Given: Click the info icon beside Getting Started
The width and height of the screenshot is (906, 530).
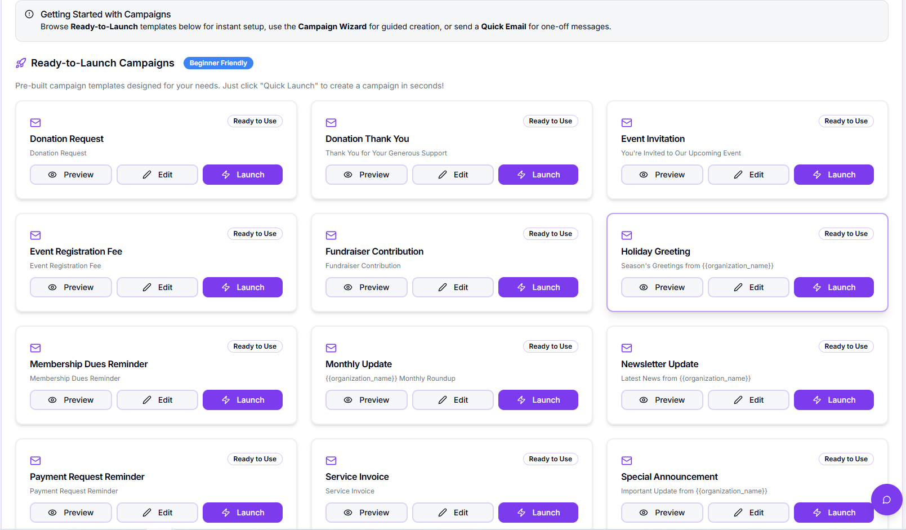Looking at the screenshot, I should [x=29, y=14].
